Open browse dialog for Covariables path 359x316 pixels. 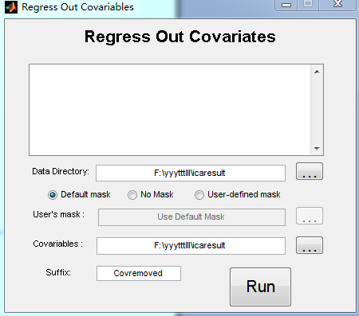pos(310,245)
